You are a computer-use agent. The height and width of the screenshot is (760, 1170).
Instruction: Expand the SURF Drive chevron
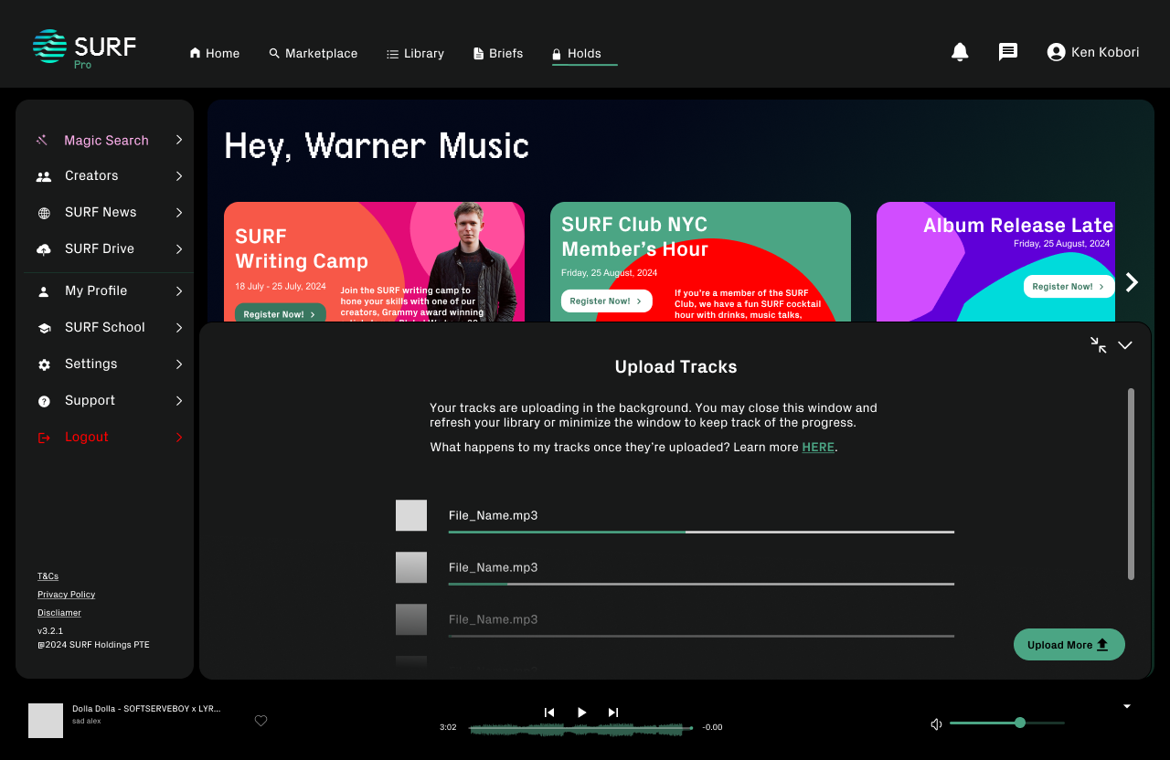[x=179, y=249]
